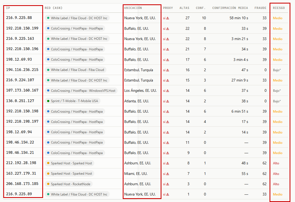Click the White Label / Fiba Cloud · Fiba Cloud tag
295x202 pixels.
(76, 70)
